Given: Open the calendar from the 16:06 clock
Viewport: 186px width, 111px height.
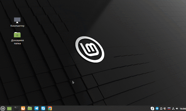Looking at the screenshot, I should 183,109.
